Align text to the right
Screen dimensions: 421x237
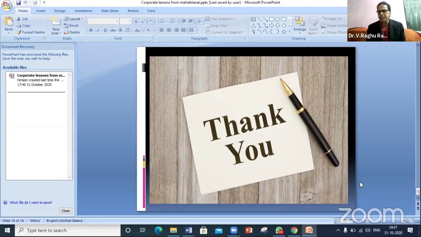tap(176, 30)
